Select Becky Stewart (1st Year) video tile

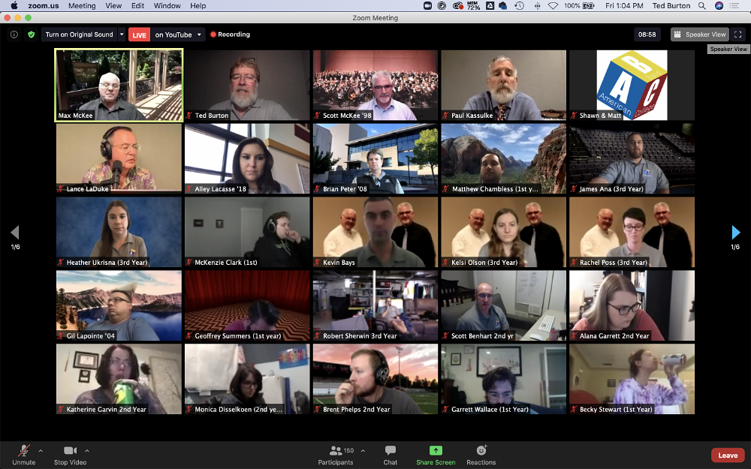coord(632,379)
